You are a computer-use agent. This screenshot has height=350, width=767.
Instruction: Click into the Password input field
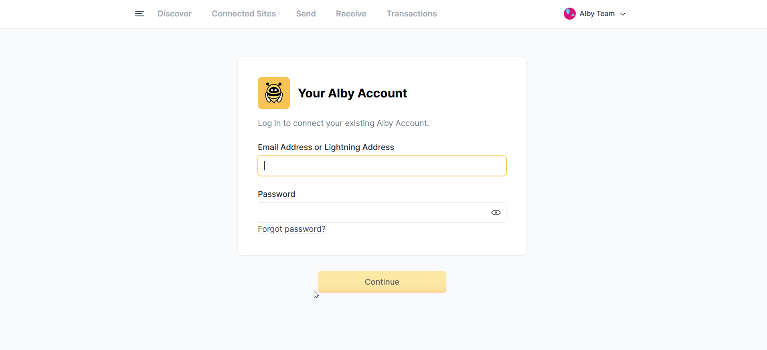tap(373, 212)
